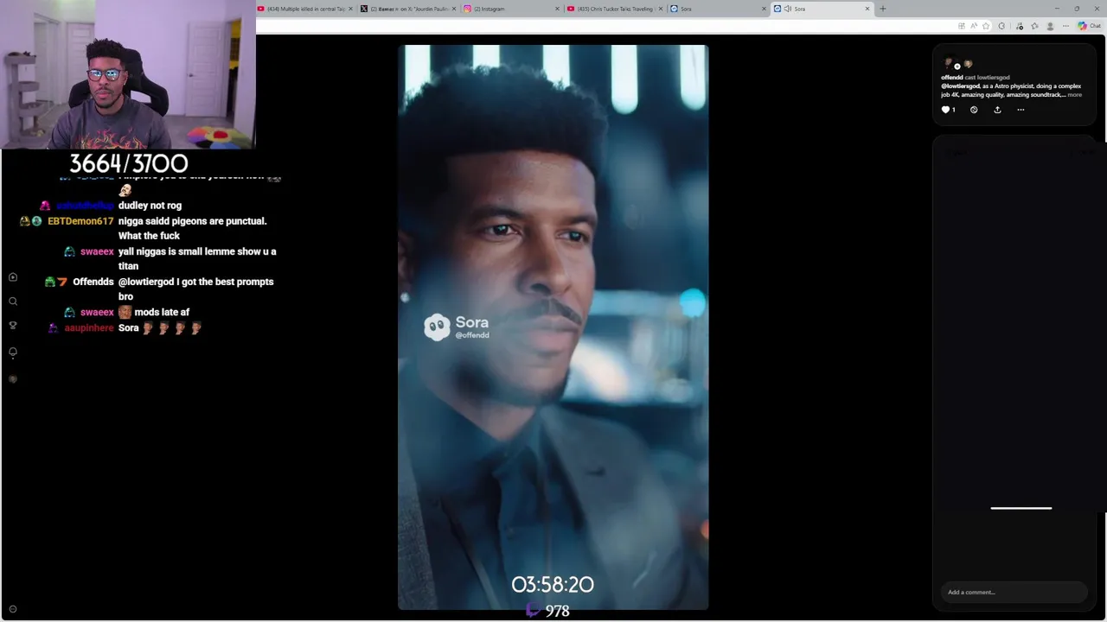
Task: Share the Sora post via upload arrow icon
Action: tap(997, 110)
